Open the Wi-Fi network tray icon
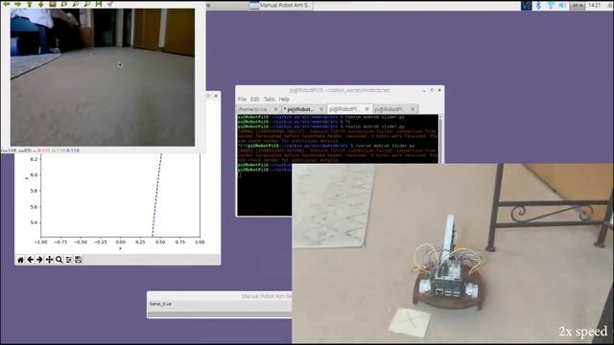Viewport: 614px width, 345px height. pos(551,5)
